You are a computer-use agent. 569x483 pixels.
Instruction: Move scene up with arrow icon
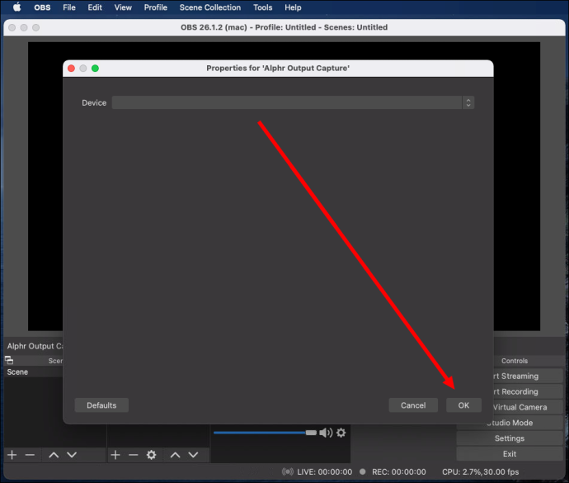pyautogui.click(x=54, y=455)
